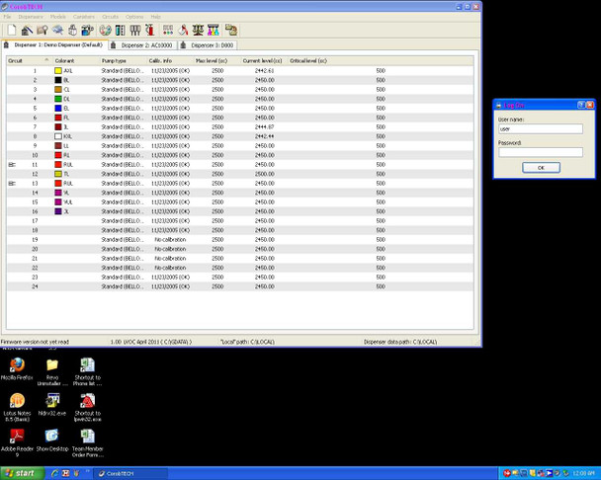Image resolution: width=601 pixels, height=480 pixels.
Task: Switch to Dispenser 2: AC60000 tab
Action: pyautogui.click(x=142, y=45)
